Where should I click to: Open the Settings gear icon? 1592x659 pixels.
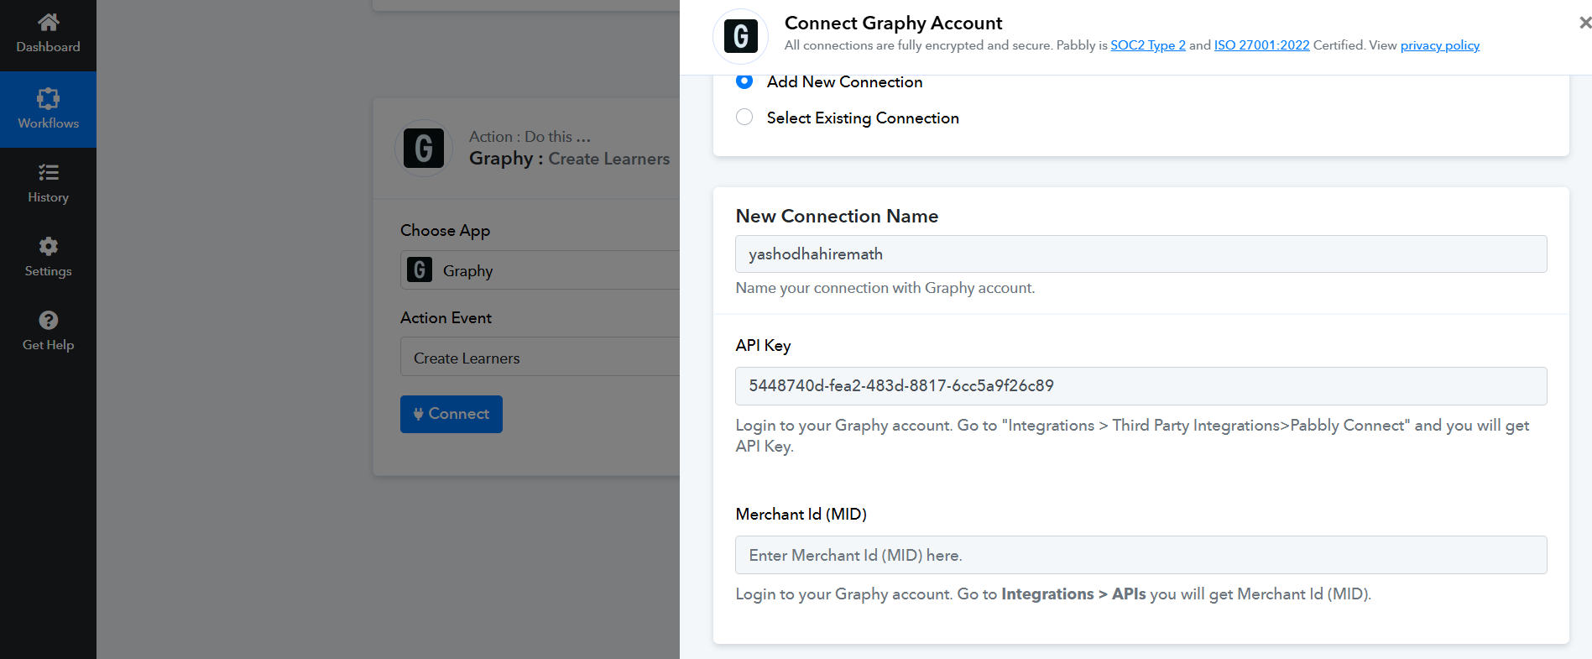(48, 247)
